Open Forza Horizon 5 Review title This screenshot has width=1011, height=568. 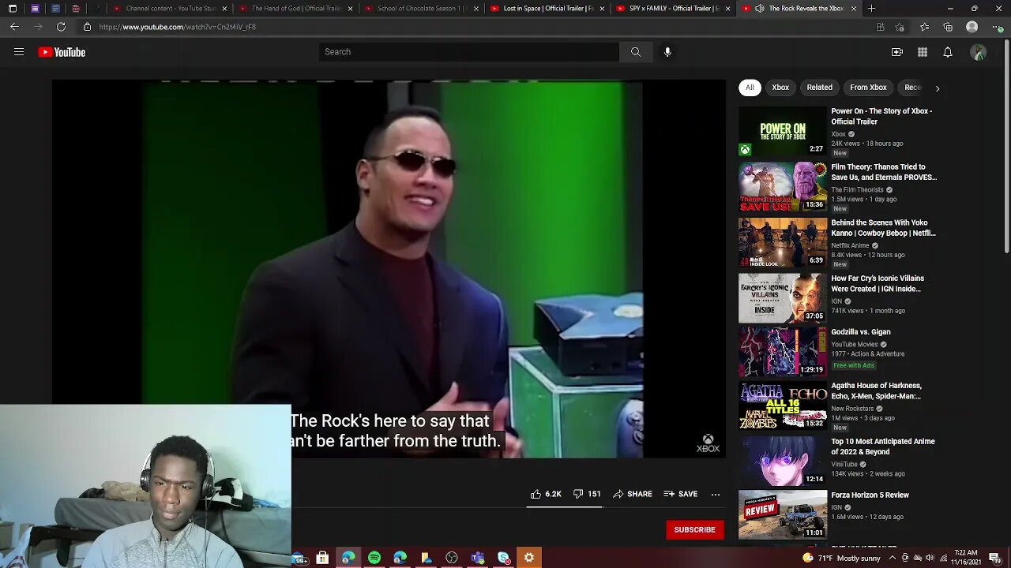[x=870, y=495]
